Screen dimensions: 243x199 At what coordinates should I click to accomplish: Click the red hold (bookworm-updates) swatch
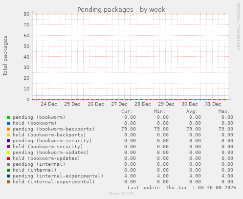[8, 158]
